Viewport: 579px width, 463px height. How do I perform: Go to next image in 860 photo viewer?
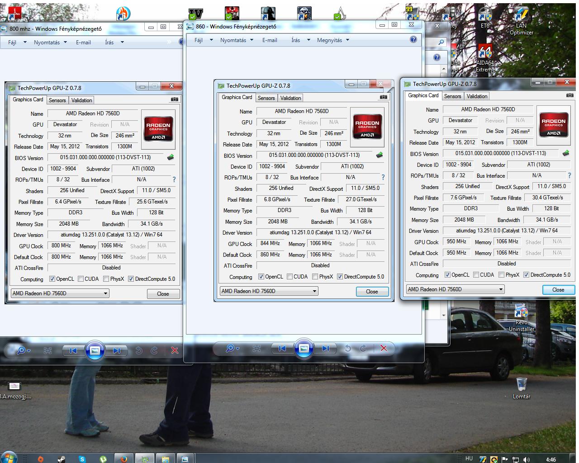326,348
